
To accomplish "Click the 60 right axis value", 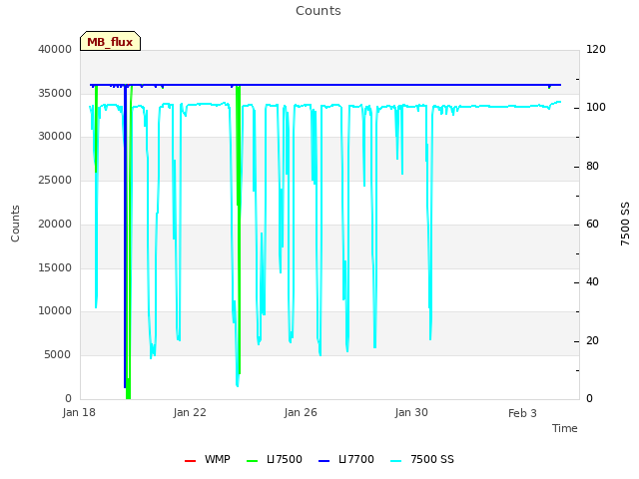I will [x=592, y=224].
